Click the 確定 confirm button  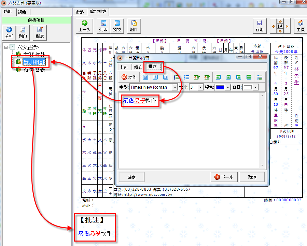131,177
